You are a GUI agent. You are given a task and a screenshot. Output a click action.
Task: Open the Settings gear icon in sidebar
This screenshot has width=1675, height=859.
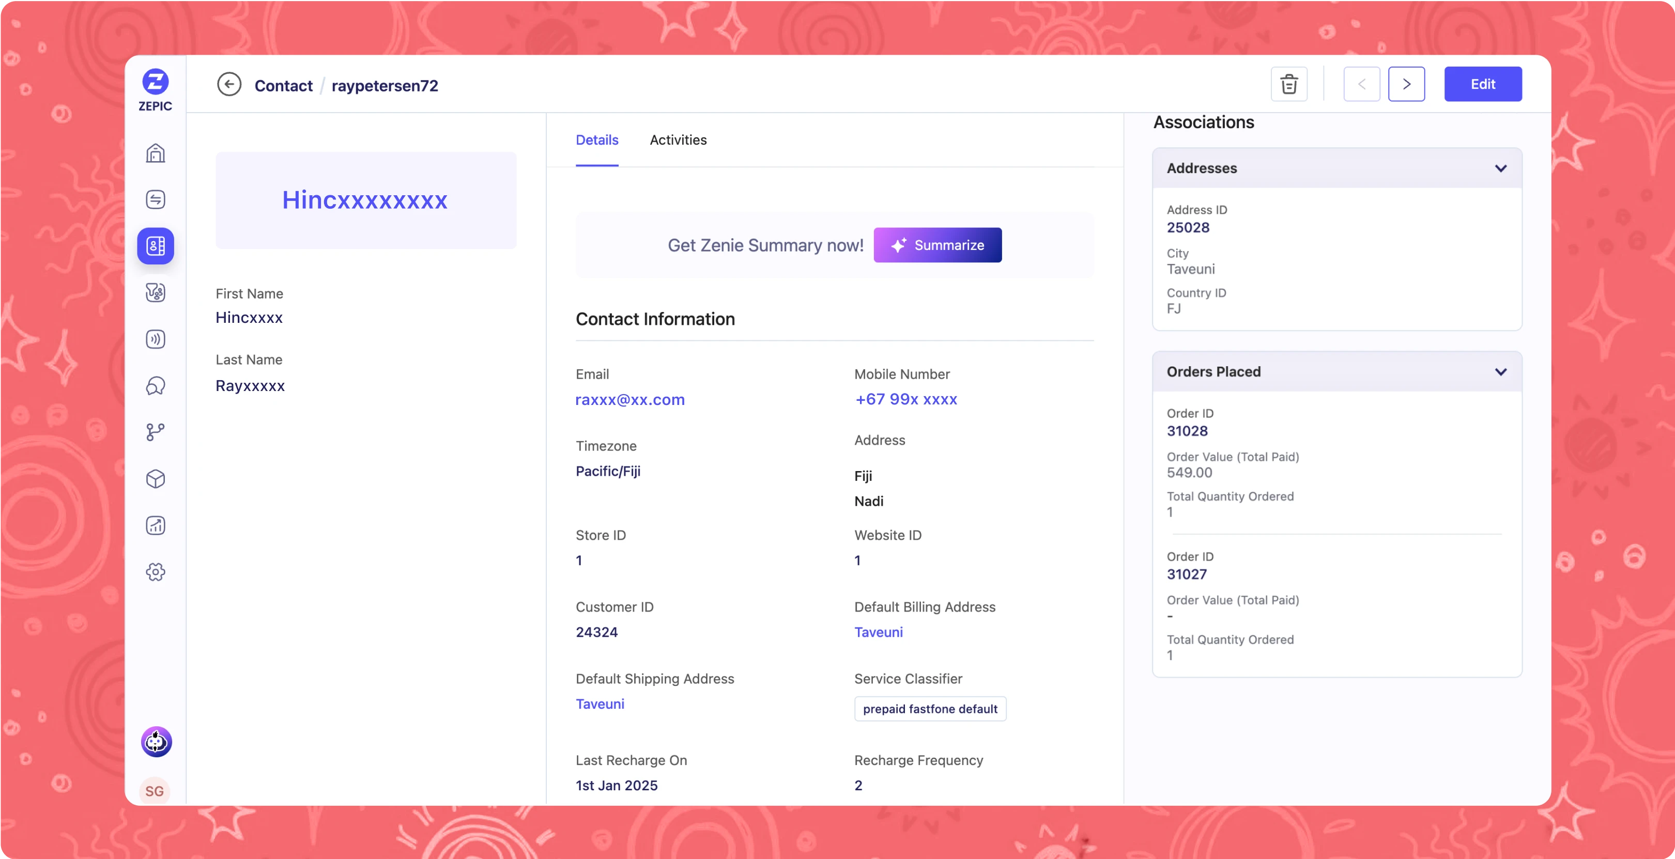(156, 572)
